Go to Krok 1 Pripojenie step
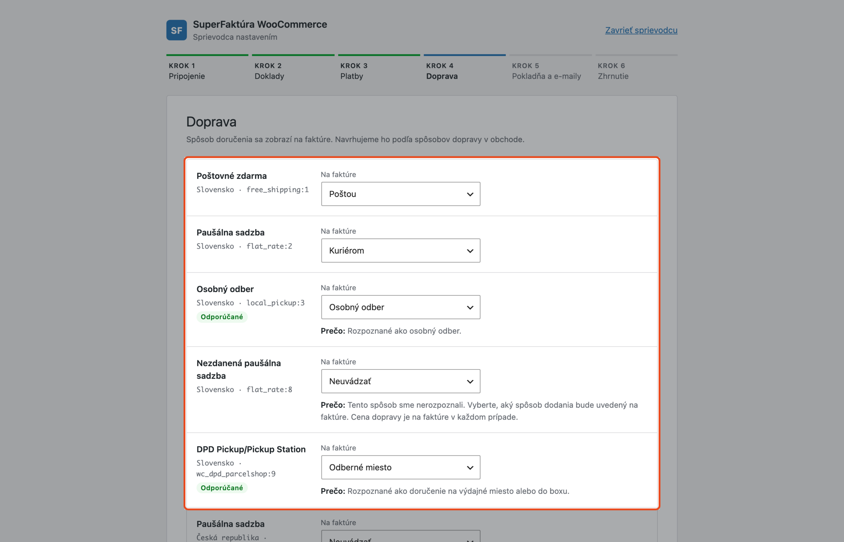844x542 pixels. click(207, 68)
